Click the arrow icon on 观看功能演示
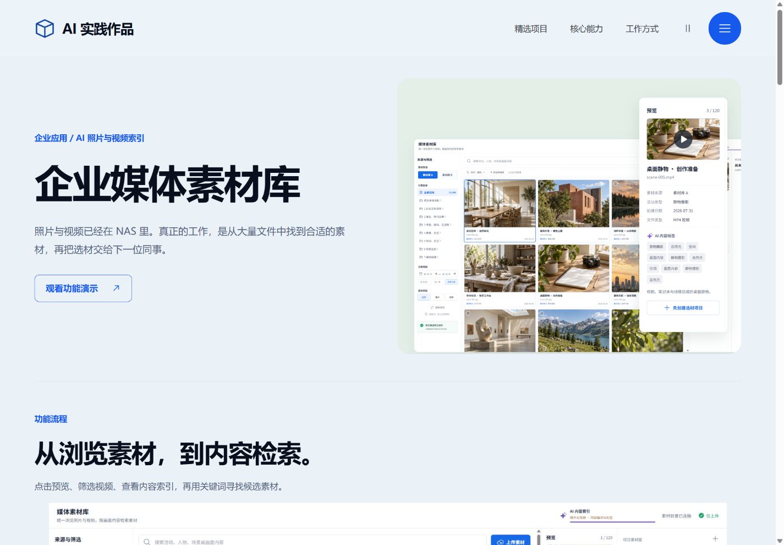This screenshot has height=545, width=784. (116, 288)
